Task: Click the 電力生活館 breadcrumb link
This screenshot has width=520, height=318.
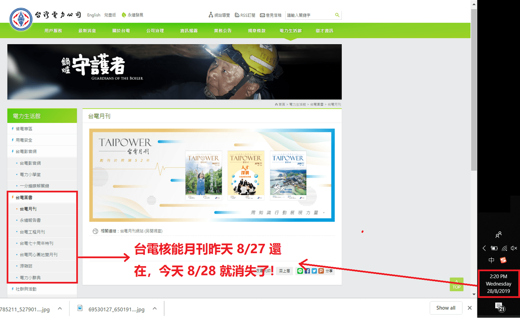Action: [x=298, y=105]
